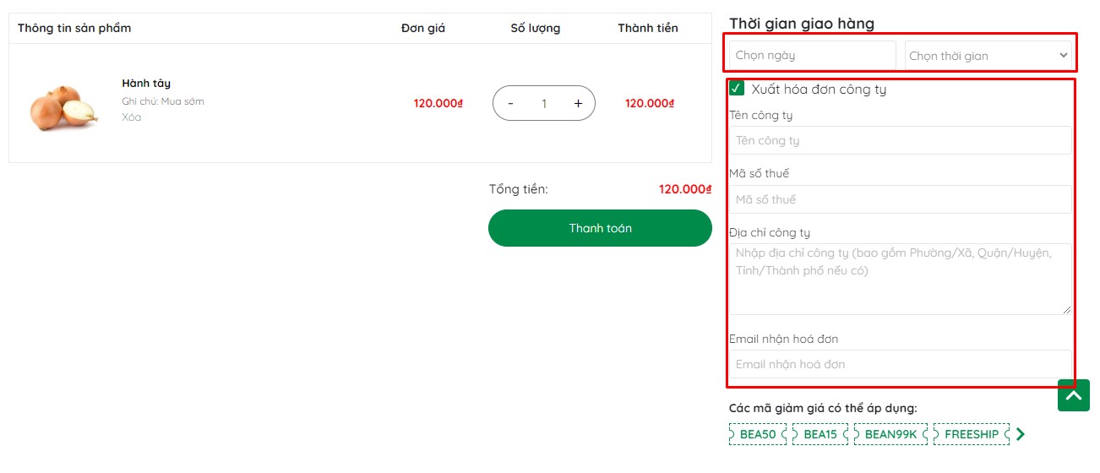This screenshot has width=1100, height=473.
Task: Click Xóa to remove the item
Action: click(x=131, y=117)
